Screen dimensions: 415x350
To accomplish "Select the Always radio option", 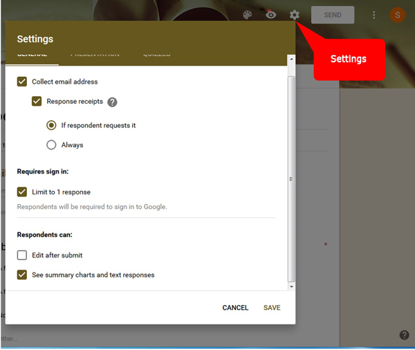I will [51, 145].
